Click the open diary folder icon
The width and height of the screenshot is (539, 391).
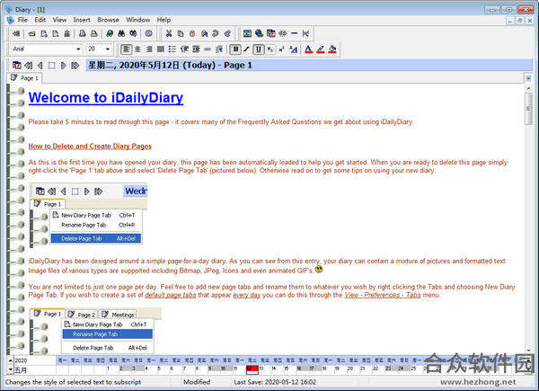point(31,33)
